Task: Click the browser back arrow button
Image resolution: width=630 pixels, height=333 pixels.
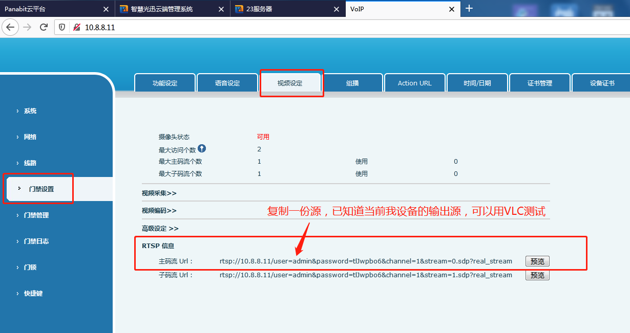Action: 10,27
